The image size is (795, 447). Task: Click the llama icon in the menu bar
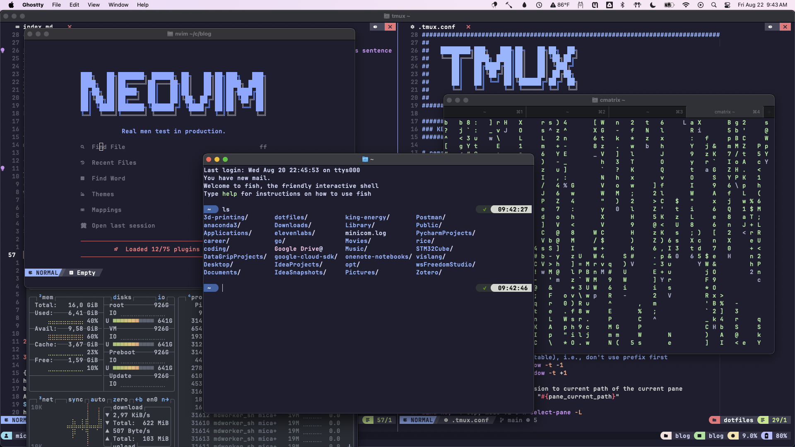pos(581,5)
